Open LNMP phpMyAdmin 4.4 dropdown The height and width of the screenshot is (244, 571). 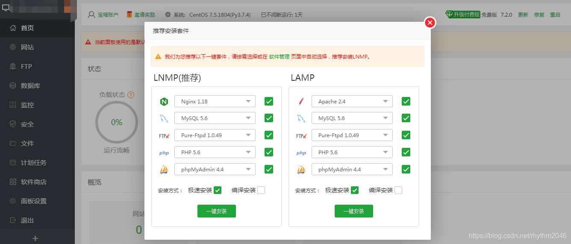[x=215, y=169]
